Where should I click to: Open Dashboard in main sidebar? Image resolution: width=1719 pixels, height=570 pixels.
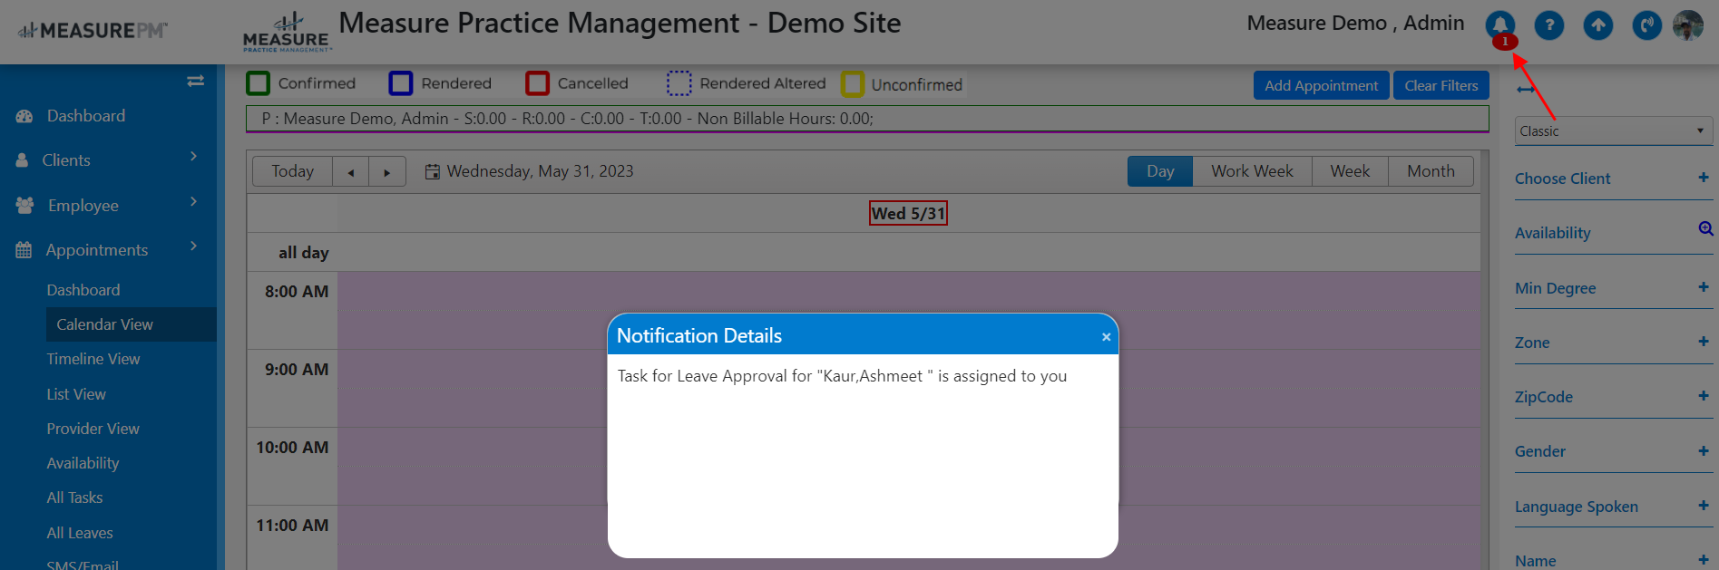[86, 116]
